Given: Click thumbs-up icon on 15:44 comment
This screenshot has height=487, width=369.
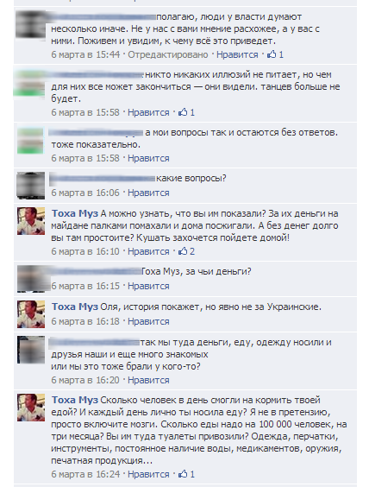Looking at the screenshot, I should click(272, 54).
